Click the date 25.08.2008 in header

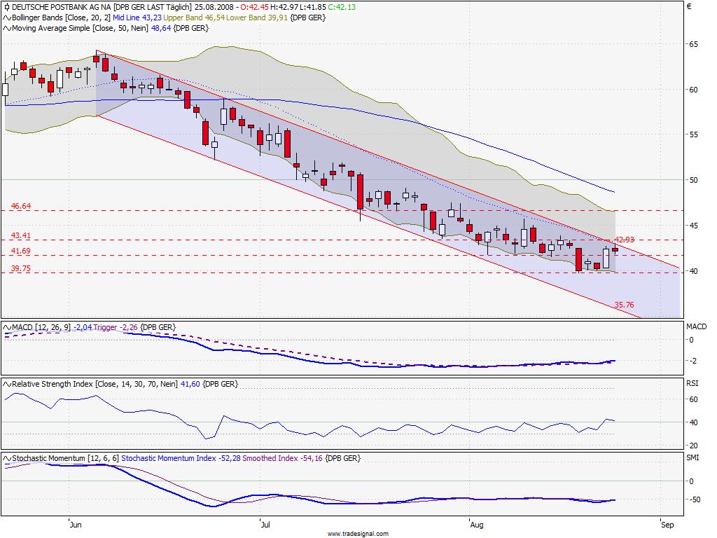tap(214, 7)
